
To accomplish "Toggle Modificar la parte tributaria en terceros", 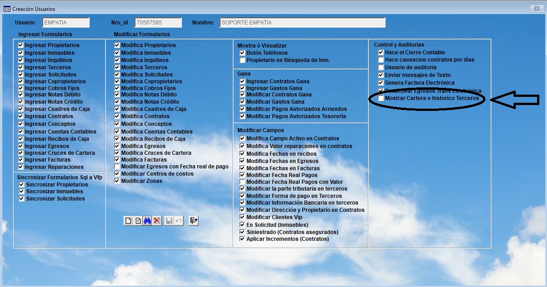I will coord(243,189).
